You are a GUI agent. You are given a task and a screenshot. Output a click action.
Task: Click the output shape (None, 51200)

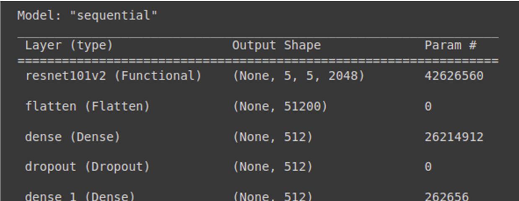[x=280, y=107]
